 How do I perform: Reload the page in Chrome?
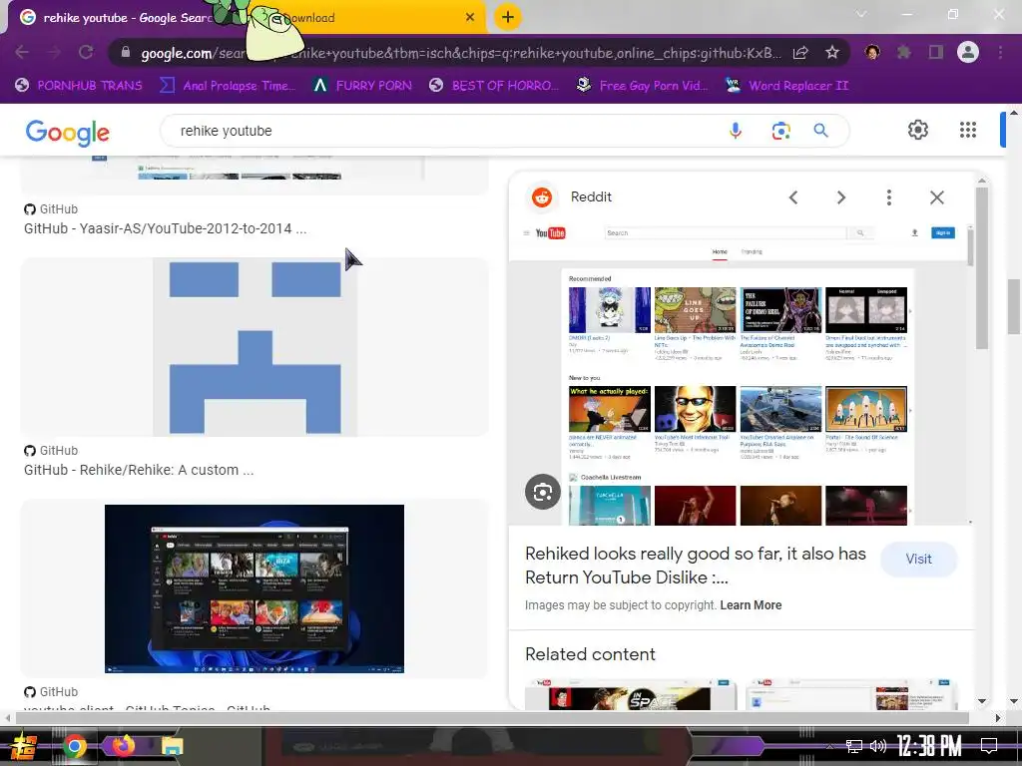point(86,52)
